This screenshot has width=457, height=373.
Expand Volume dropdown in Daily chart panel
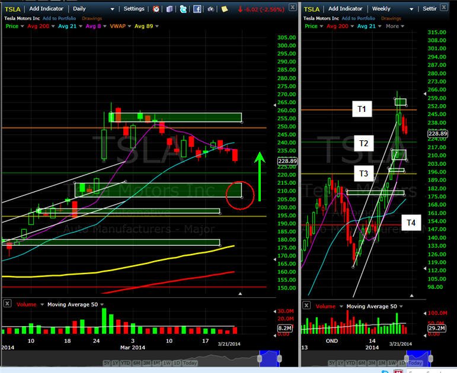click(x=42, y=304)
